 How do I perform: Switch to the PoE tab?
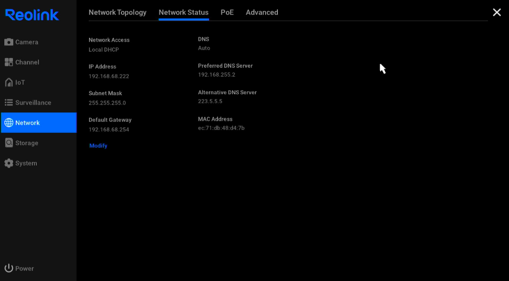coord(227,12)
